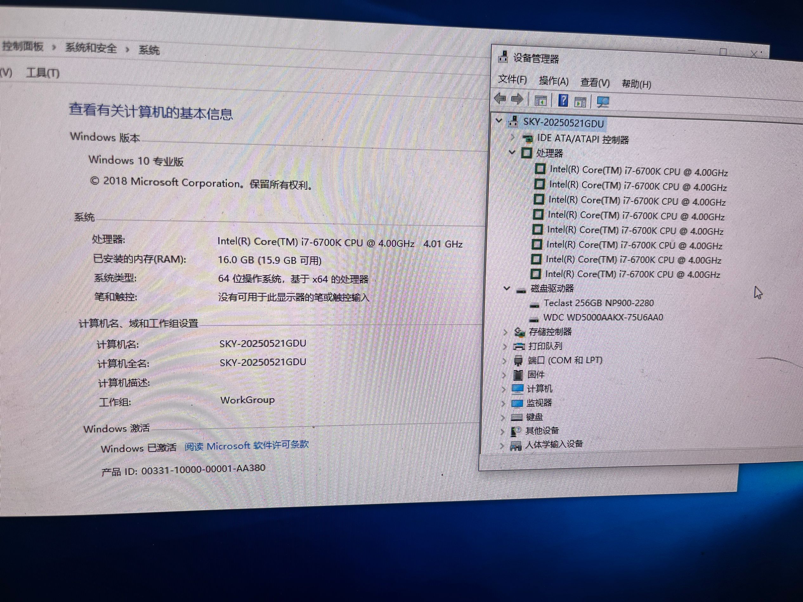Click the 其他设备 other devices icon
Image resolution: width=803 pixels, height=602 pixels.
click(516, 431)
